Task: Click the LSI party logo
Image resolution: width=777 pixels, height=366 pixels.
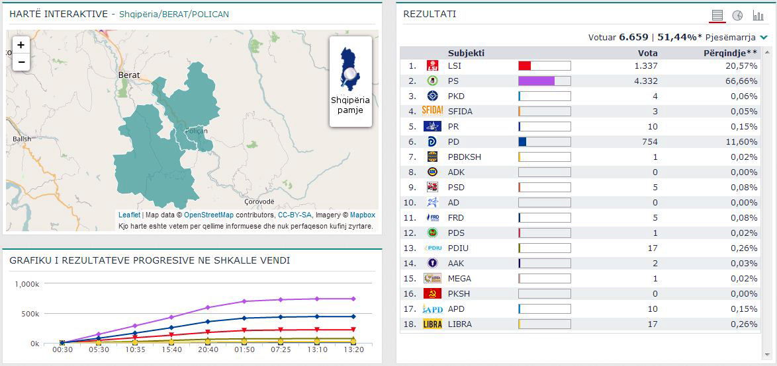Action: click(432, 65)
